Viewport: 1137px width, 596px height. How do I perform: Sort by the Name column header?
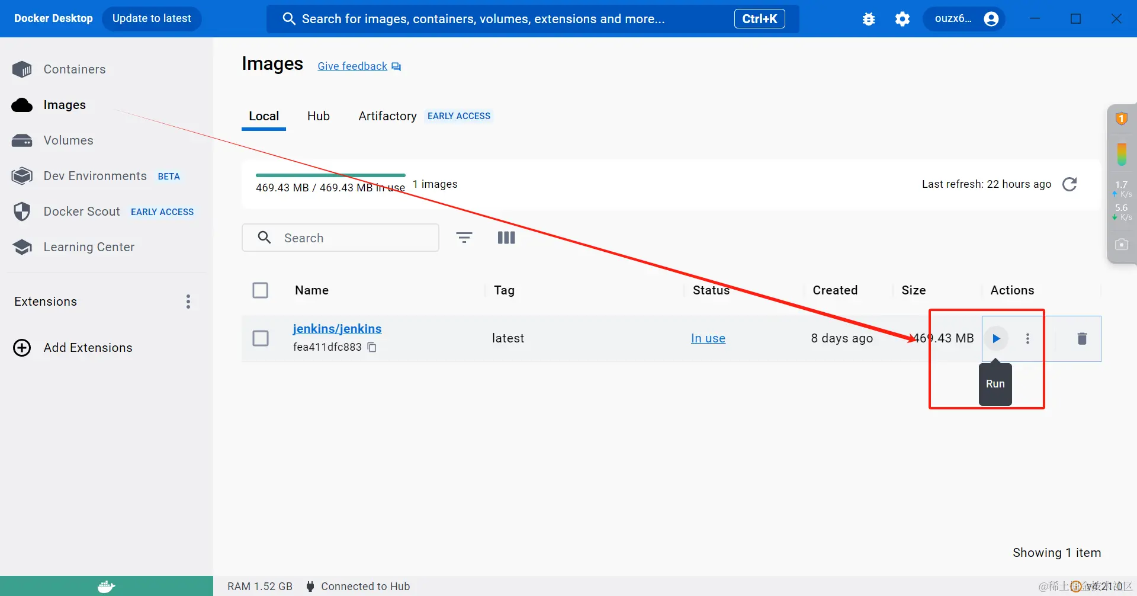312,290
